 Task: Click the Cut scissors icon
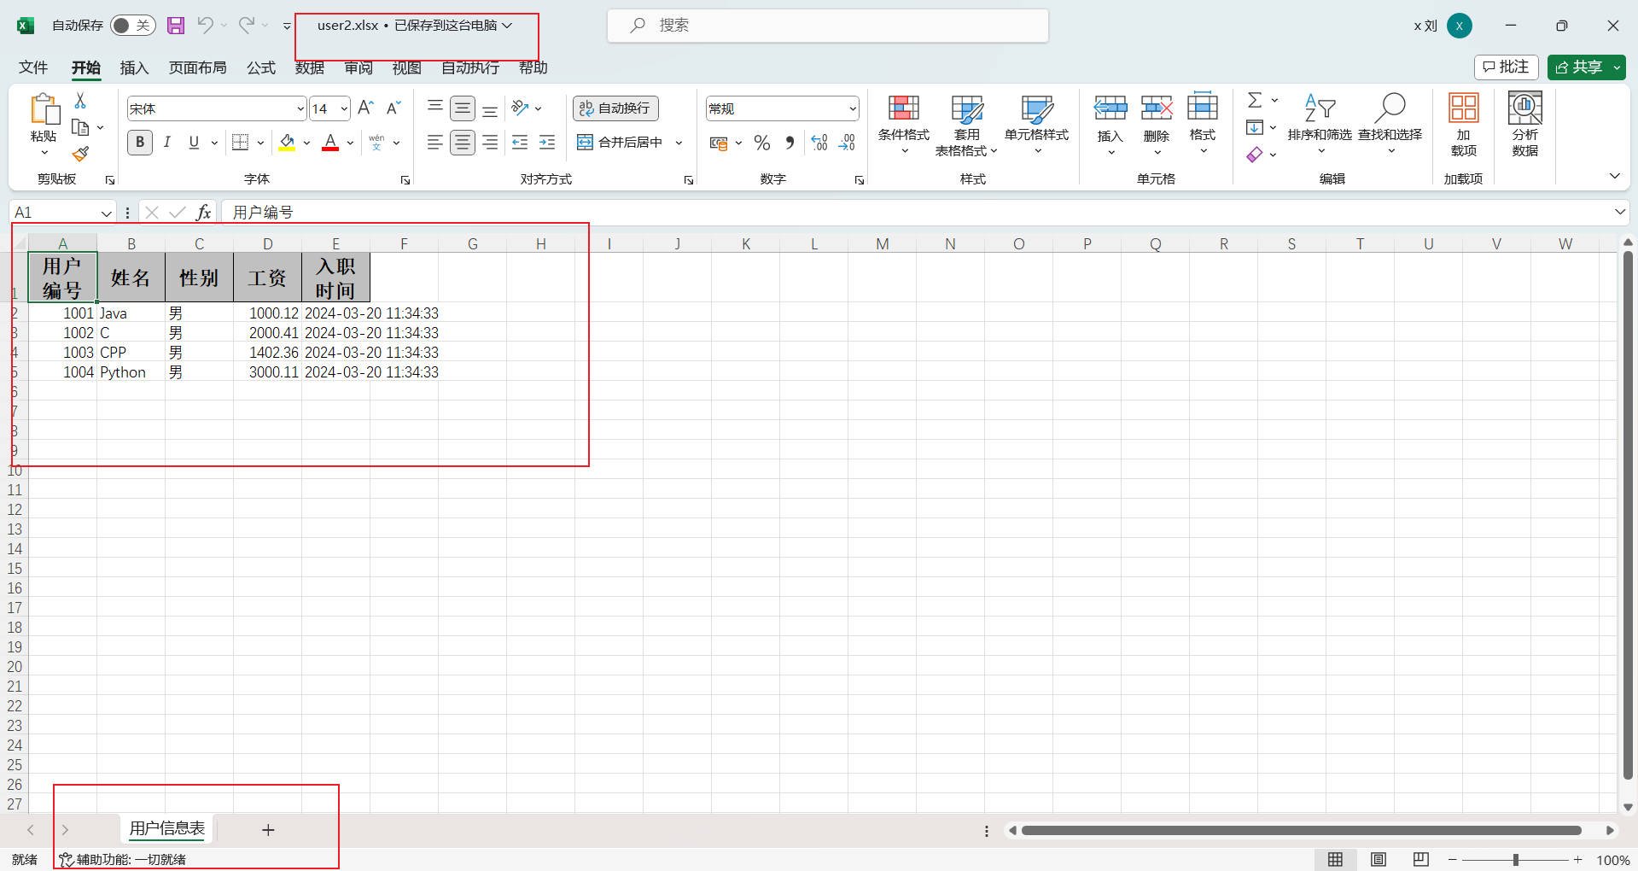pos(80,101)
